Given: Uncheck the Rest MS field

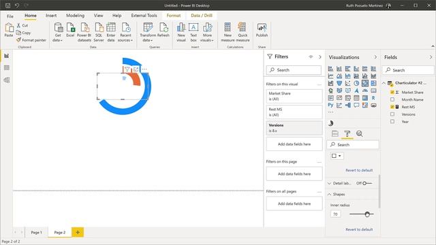Looking at the screenshot, I should (x=392, y=107).
